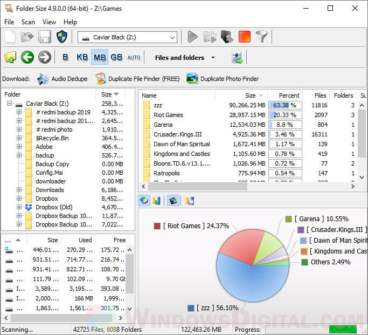Open Audio Dedupe download link
Viewport: 368px width, 335px height.
[x=70, y=79]
